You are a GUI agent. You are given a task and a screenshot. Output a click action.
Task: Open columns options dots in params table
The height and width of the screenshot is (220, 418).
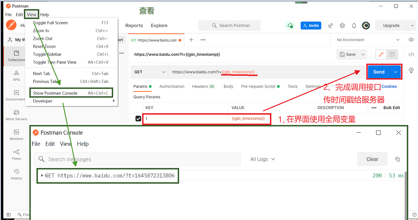pos(374,108)
